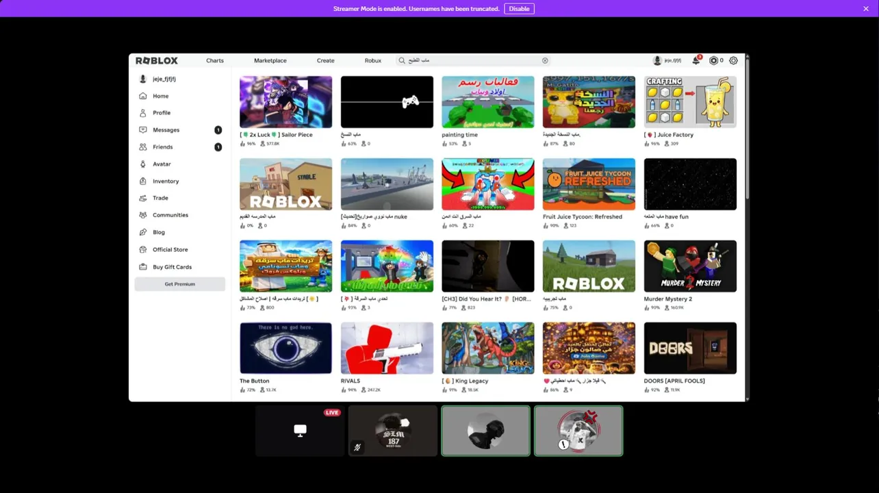Open Fruit Juice Tycoon: Refreshed thumbnail
This screenshot has height=493, width=879.
click(x=589, y=184)
